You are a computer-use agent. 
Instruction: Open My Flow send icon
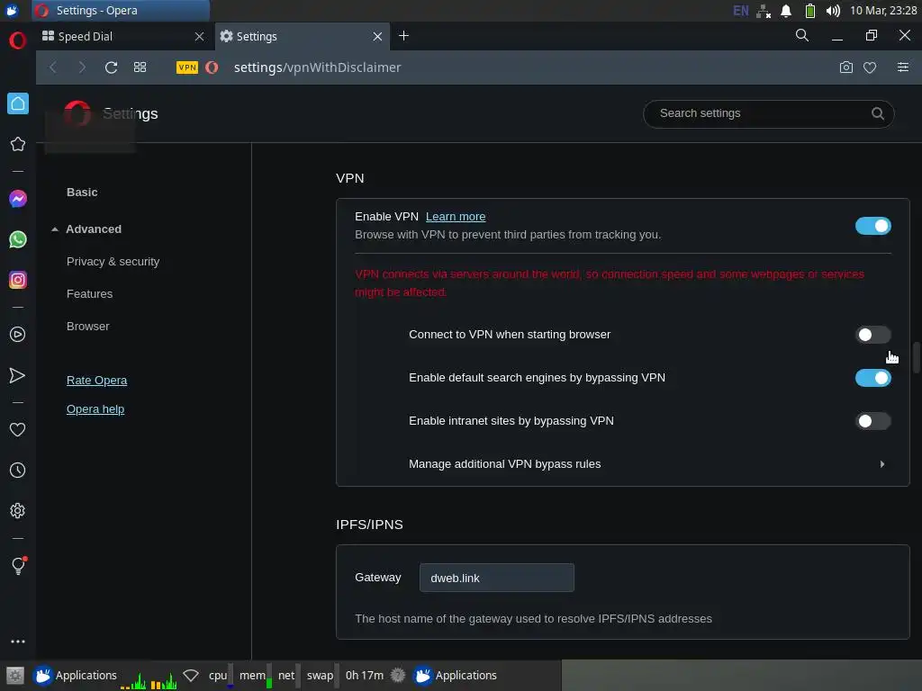pos(18,375)
